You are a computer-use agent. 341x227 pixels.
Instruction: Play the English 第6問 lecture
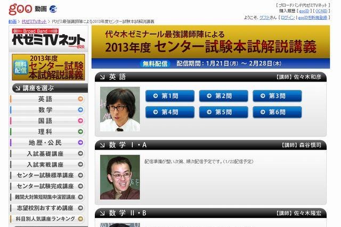277,112
